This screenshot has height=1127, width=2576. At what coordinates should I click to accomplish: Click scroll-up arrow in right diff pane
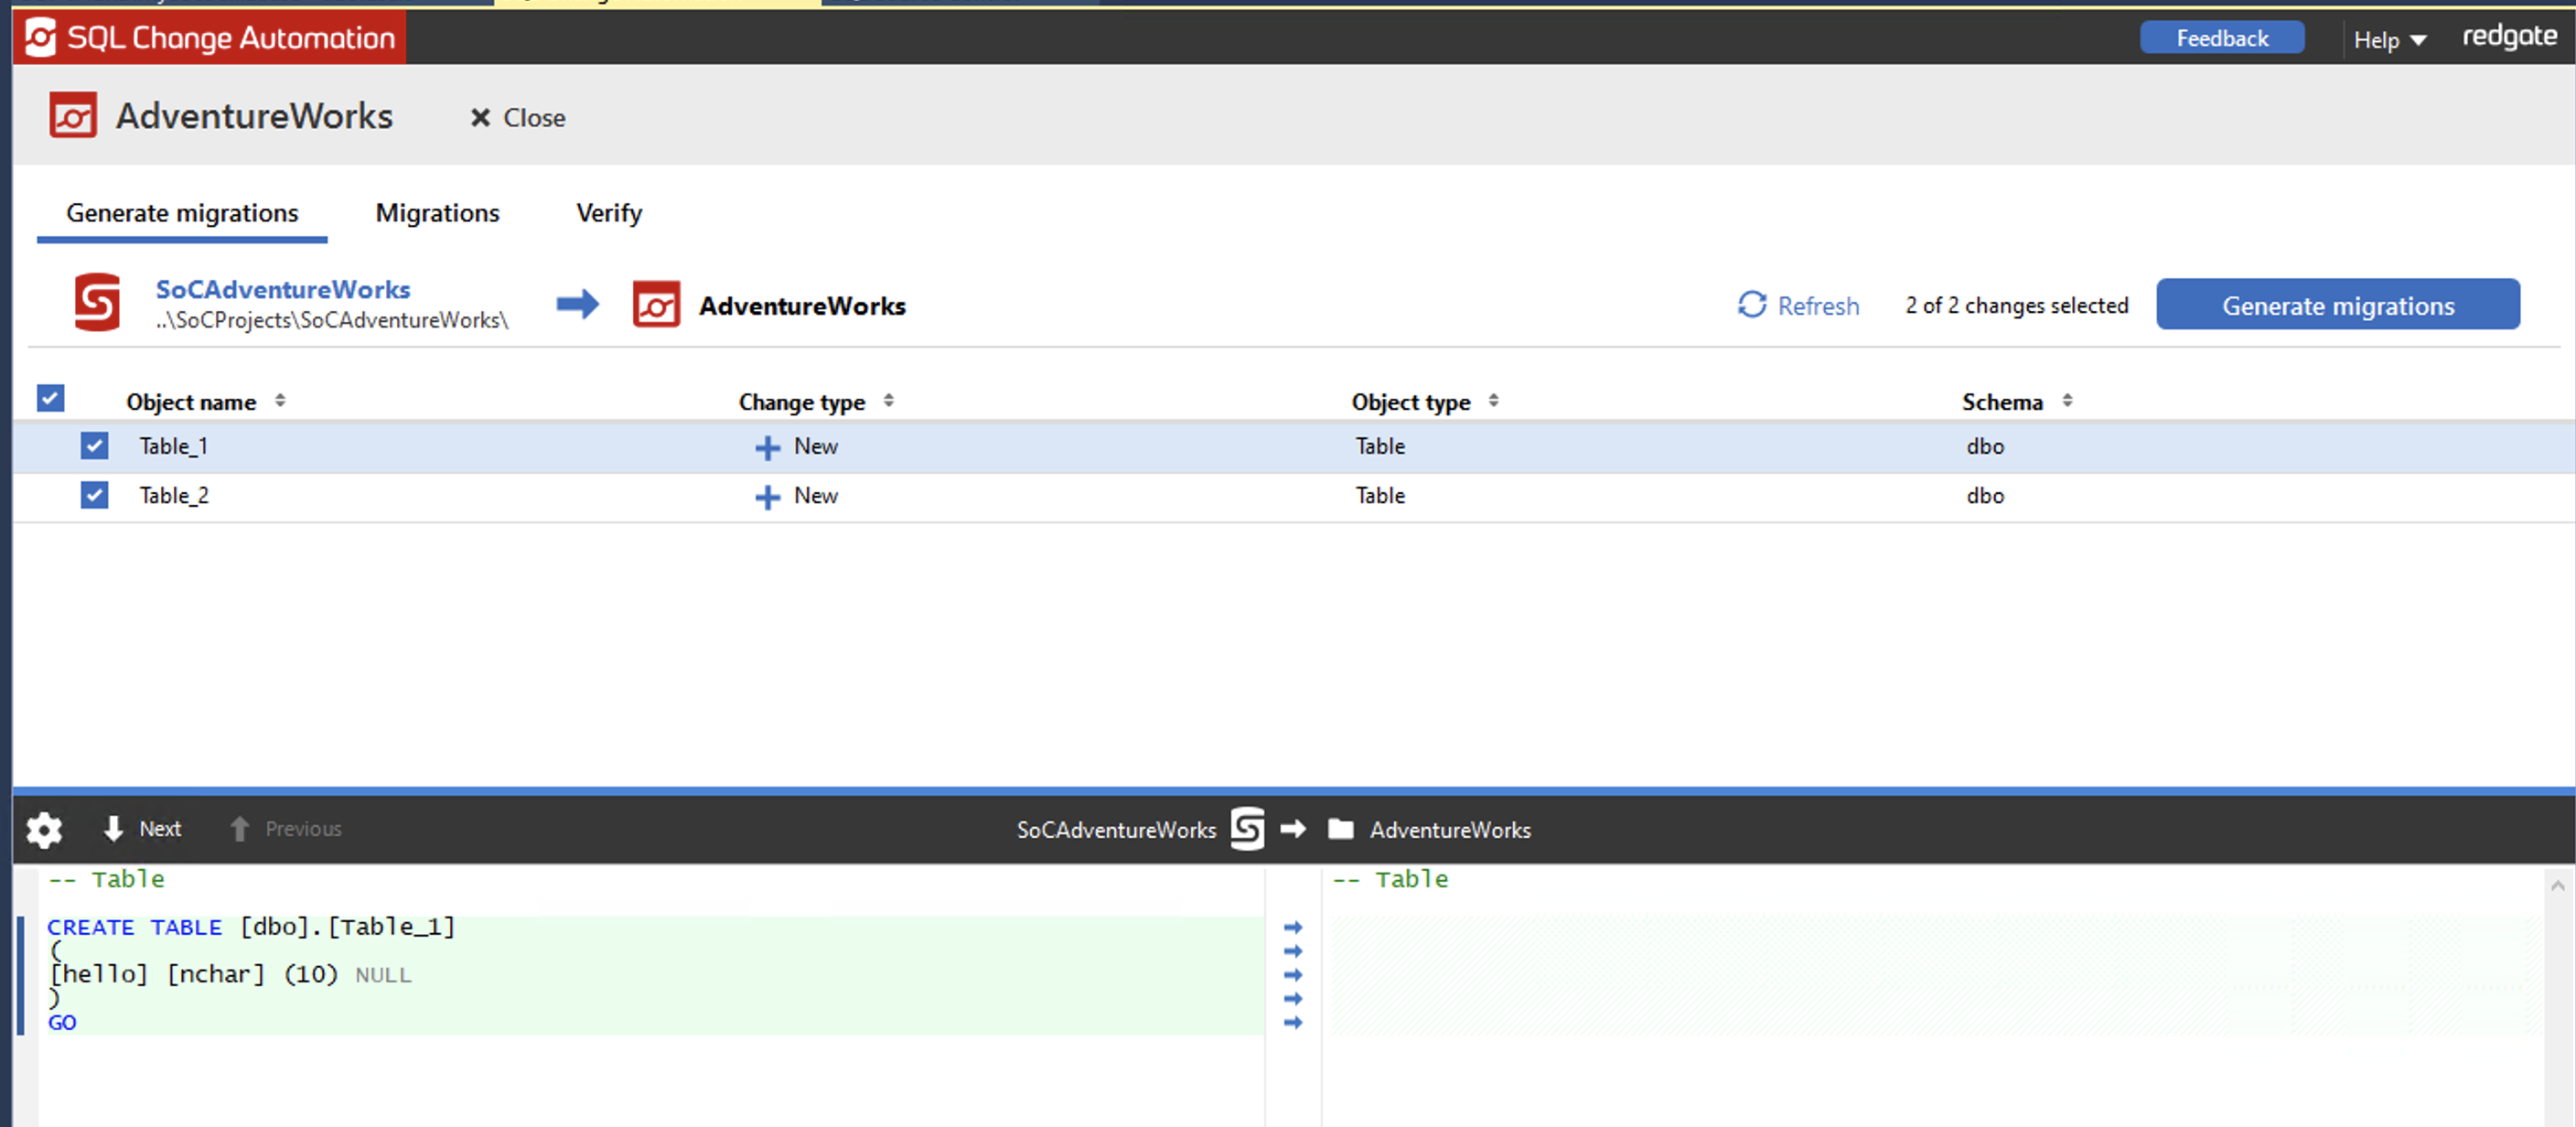(x=2557, y=885)
